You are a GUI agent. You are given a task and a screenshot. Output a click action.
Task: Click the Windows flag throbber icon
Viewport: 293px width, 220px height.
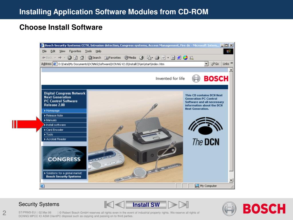click(x=228, y=51)
